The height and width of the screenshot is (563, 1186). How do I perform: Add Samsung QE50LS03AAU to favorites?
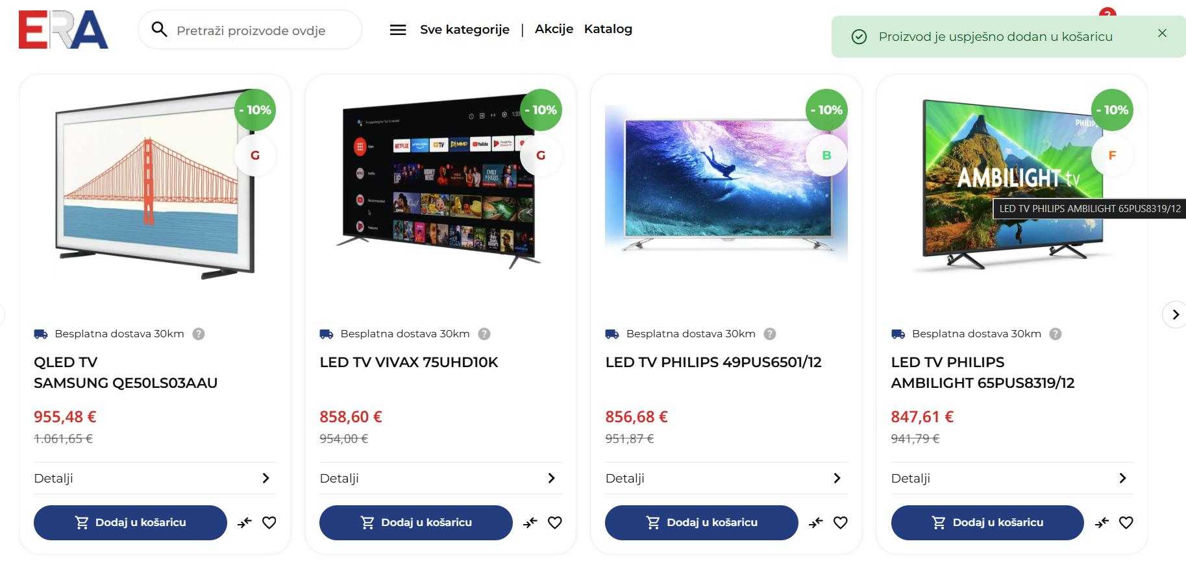(x=269, y=523)
